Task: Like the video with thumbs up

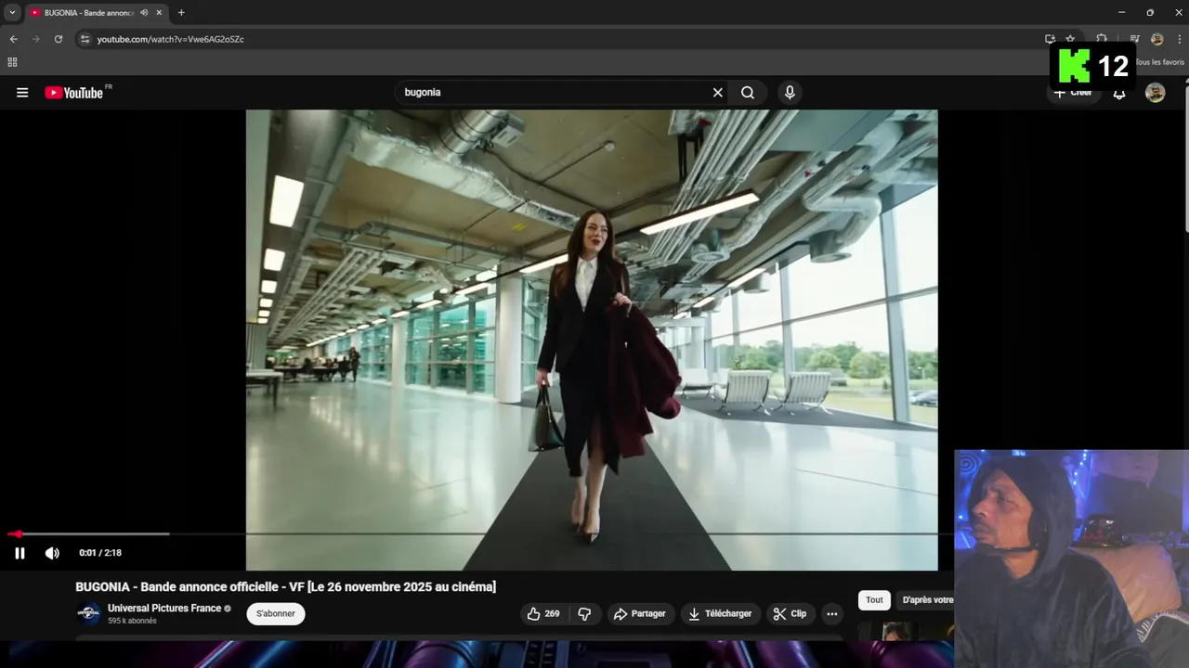Action: (x=542, y=613)
